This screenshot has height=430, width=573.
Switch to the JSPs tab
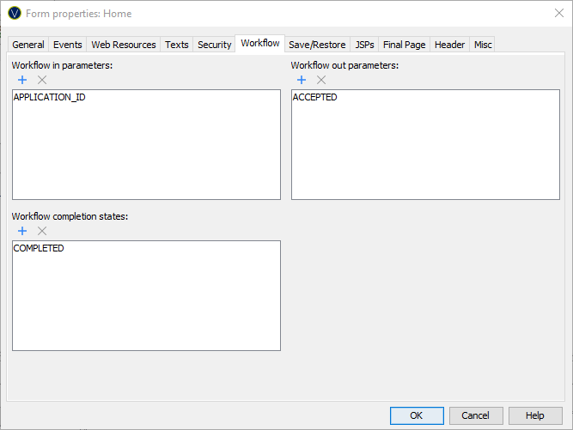coord(364,45)
